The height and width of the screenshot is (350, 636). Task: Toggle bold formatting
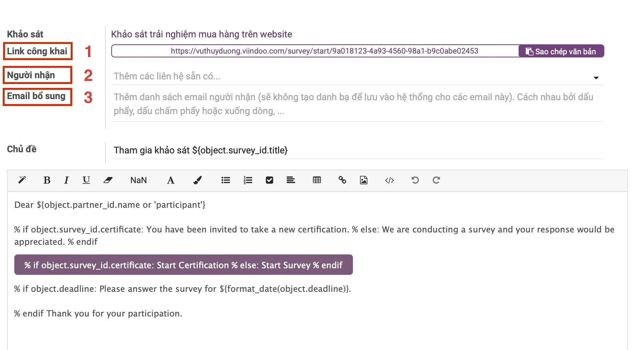(x=47, y=180)
